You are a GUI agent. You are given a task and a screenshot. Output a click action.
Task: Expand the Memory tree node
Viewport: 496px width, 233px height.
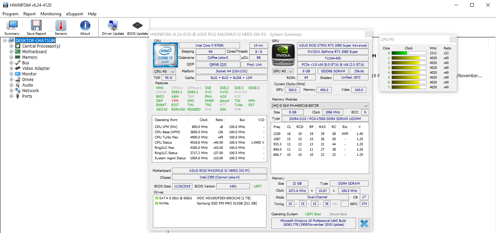[x=11, y=57]
